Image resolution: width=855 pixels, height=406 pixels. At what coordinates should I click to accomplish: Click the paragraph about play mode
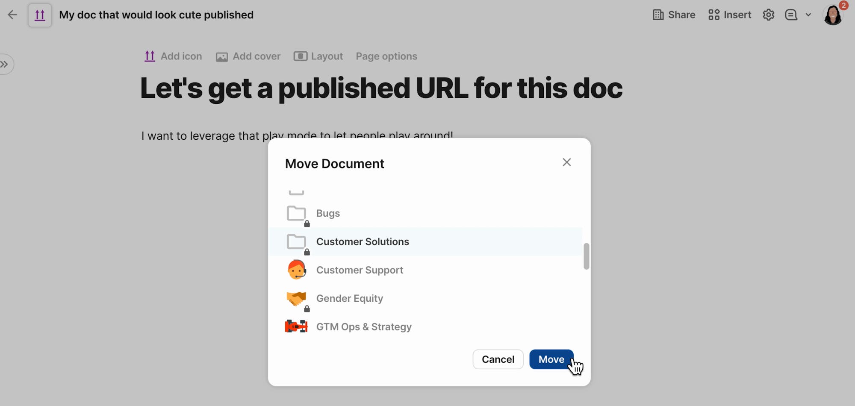click(297, 135)
